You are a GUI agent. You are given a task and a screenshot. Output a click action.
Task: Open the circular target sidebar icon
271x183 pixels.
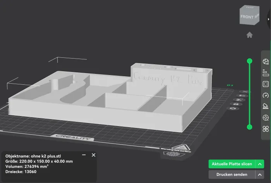pyautogui.click(x=266, y=118)
